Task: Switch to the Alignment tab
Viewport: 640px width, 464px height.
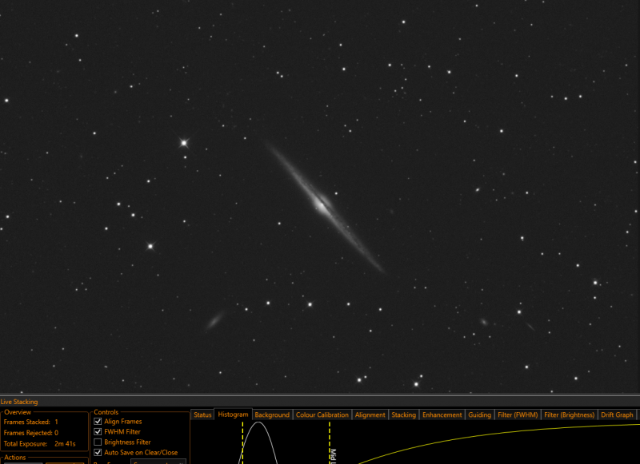Action: pyautogui.click(x=370, y=414)
